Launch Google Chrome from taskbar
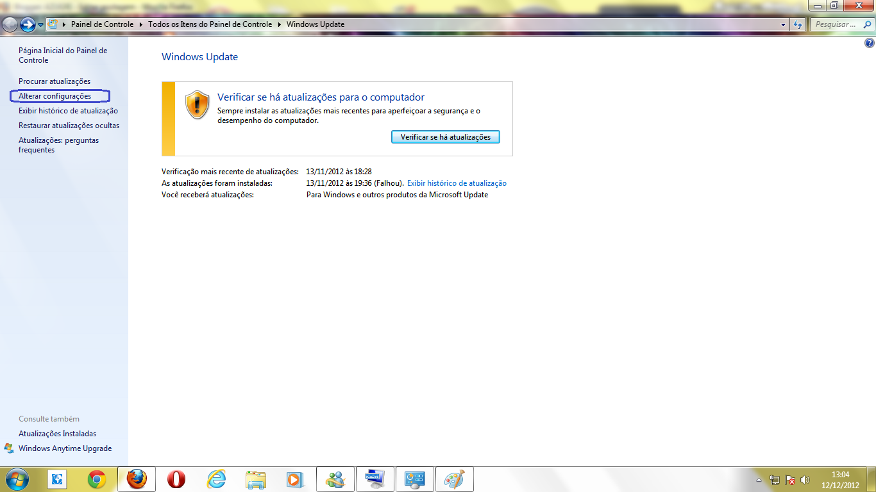 click(x=97, y=479)
